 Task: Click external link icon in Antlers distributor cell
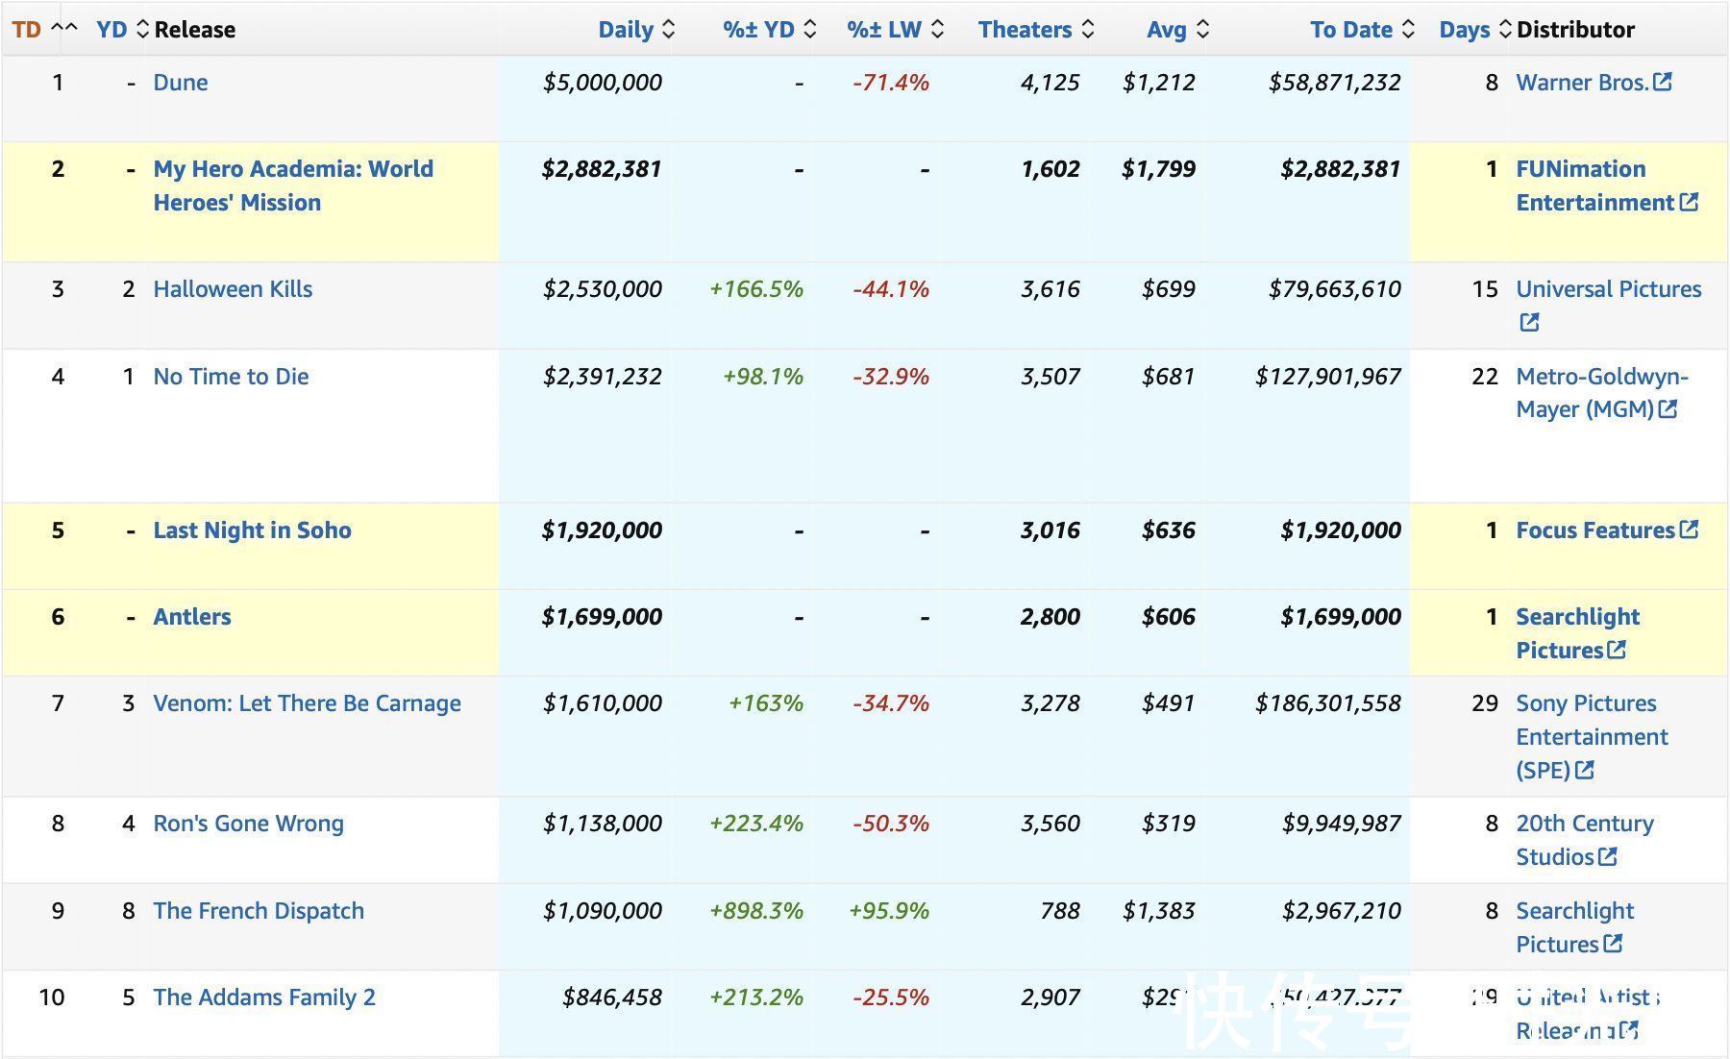click(x=1617, y=651)
